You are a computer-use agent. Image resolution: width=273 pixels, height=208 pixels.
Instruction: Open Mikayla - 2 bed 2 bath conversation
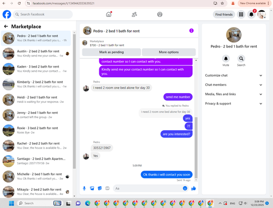pos(36,192)
